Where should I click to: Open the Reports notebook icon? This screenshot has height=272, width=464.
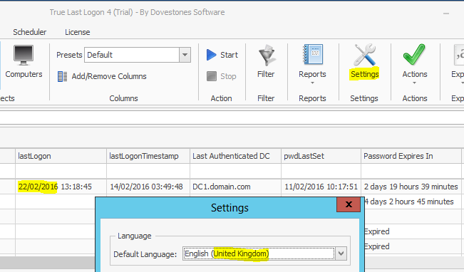(x=312, y=54)
